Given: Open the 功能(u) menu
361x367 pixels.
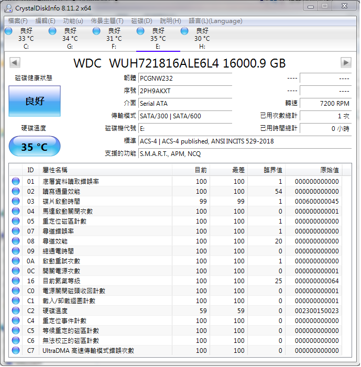Looking at the screenshot, I should click(x=73, y=21).
